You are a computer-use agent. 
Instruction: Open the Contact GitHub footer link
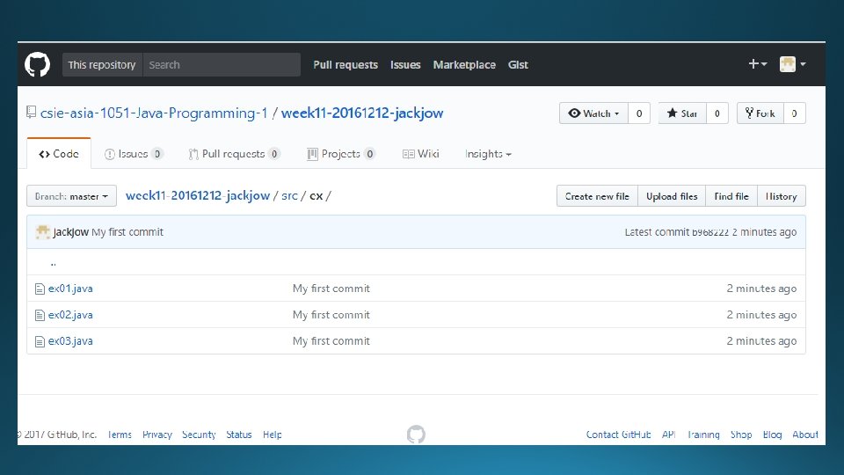pos(618,435)
